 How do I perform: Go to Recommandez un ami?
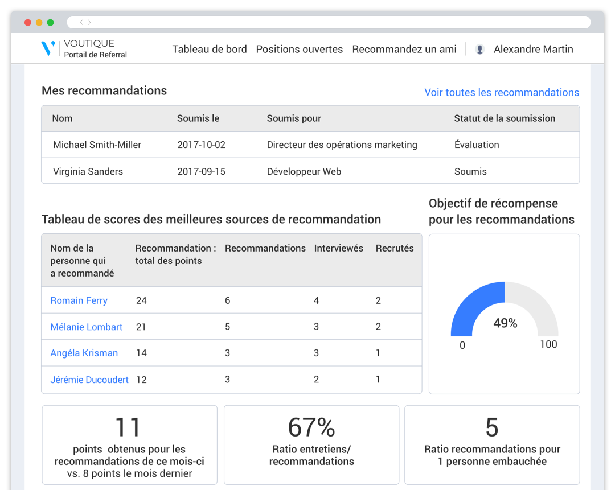click(x=404, y=49)
